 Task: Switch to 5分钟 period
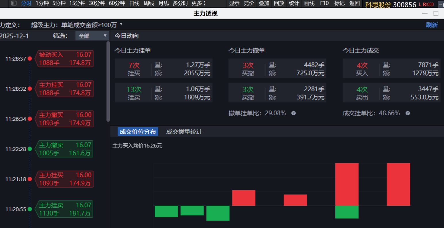(59, 3)
